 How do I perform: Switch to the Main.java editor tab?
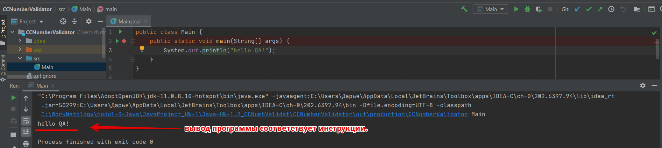point(129,21)
